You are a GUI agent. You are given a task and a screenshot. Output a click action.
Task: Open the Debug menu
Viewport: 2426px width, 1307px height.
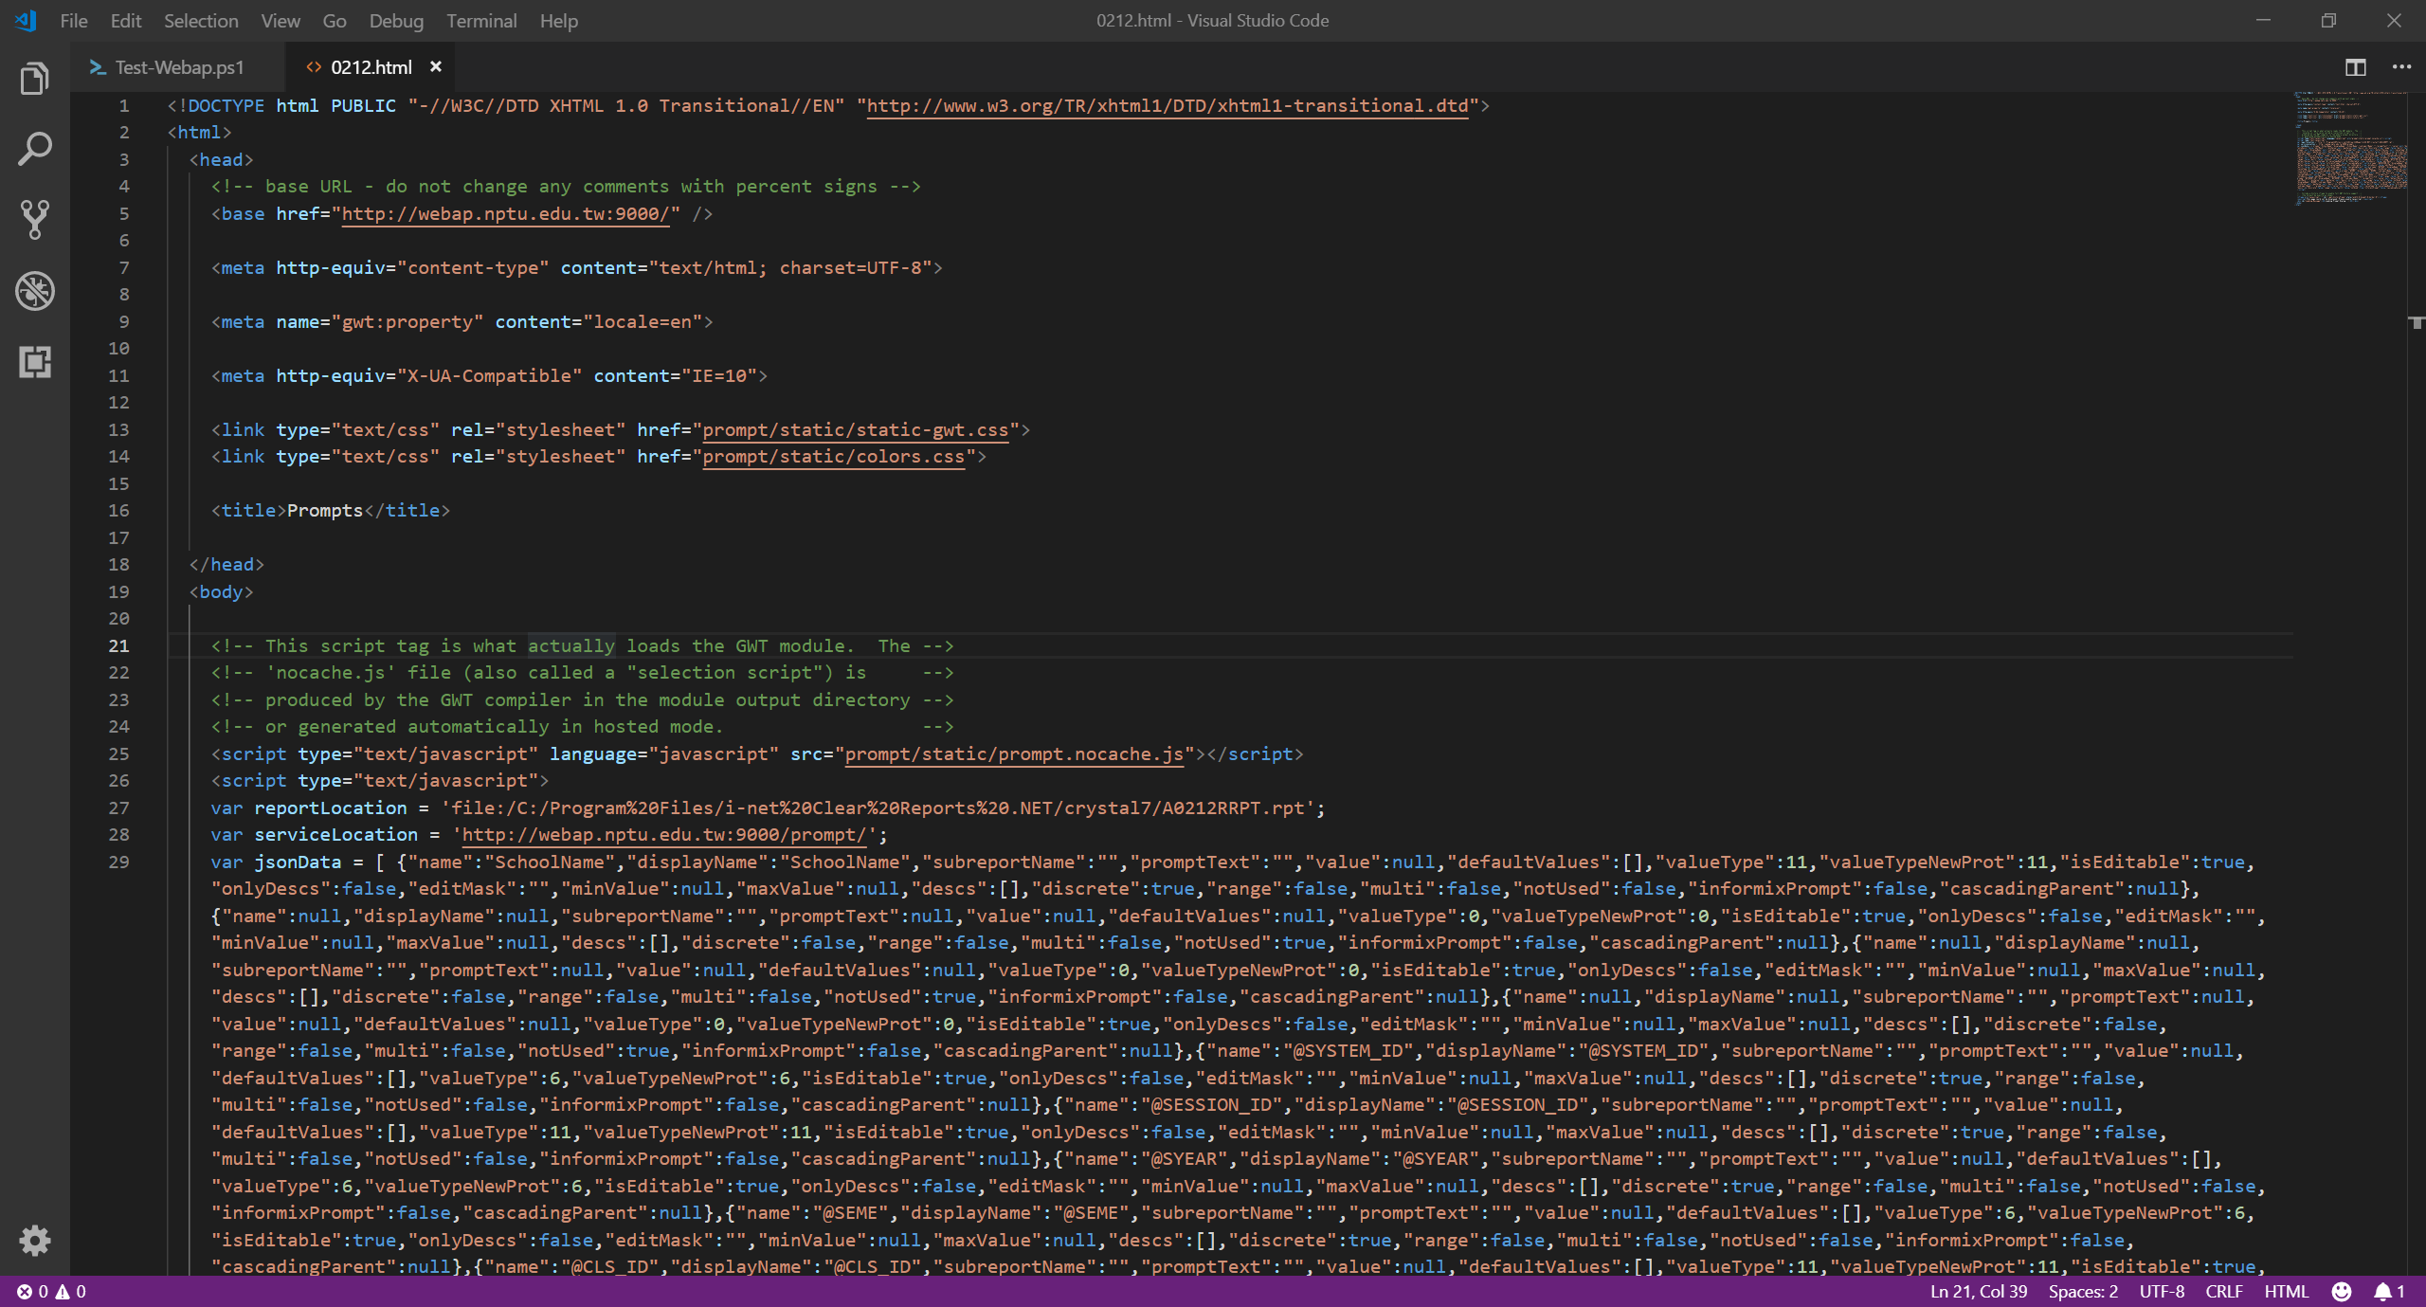pos(396,21)
